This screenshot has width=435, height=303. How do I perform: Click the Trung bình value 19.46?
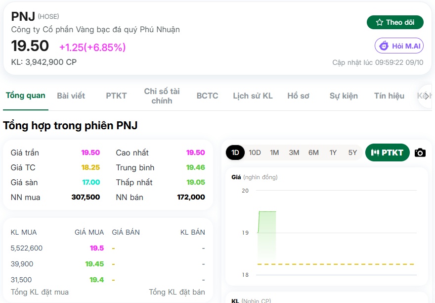[196, 167]
